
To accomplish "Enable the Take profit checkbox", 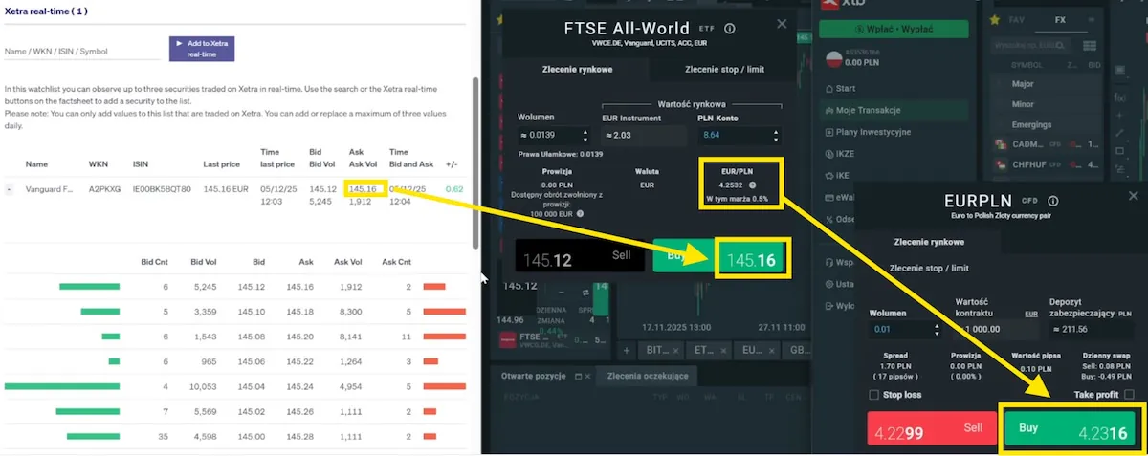I will [1129, 395].
